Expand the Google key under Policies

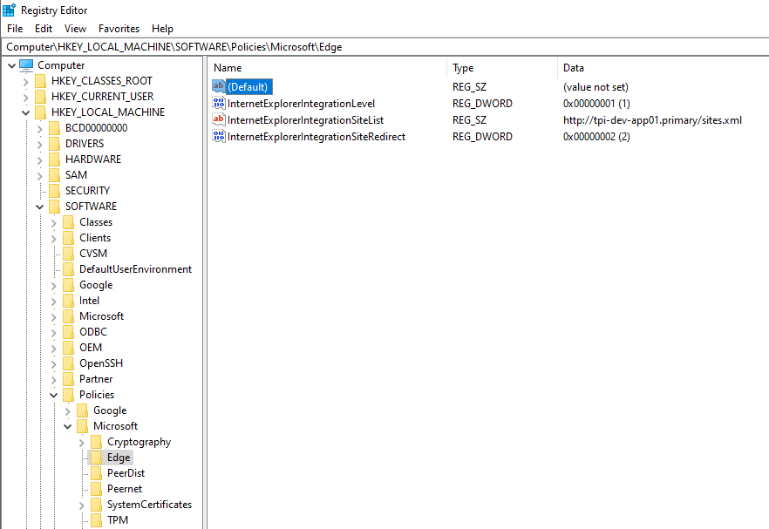pos(68,410)
